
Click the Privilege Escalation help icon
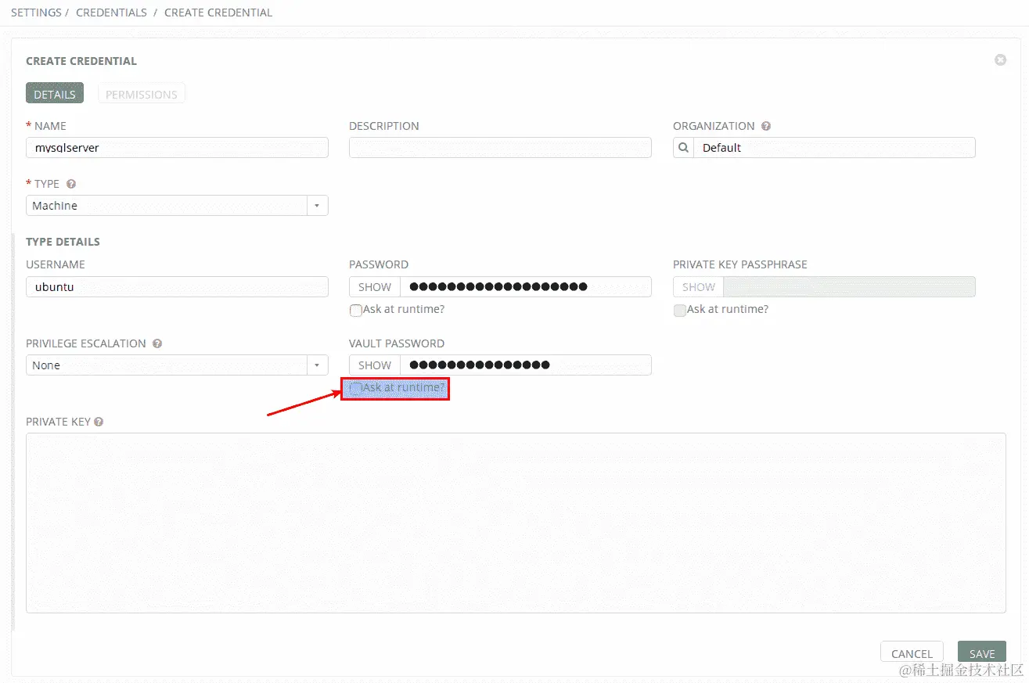tap(157, 343)
